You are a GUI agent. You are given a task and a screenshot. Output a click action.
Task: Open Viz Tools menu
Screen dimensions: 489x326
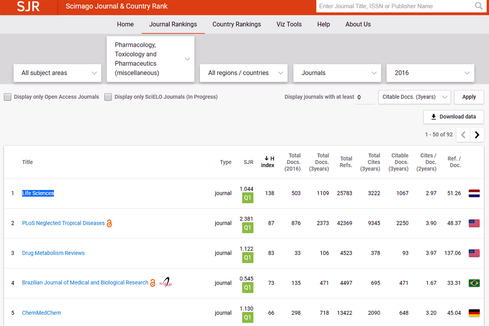[x=289, y=24]
